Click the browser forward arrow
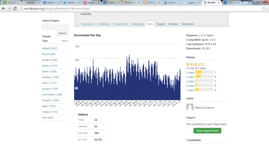Viewport: 269px width, 144px height. 9,8
